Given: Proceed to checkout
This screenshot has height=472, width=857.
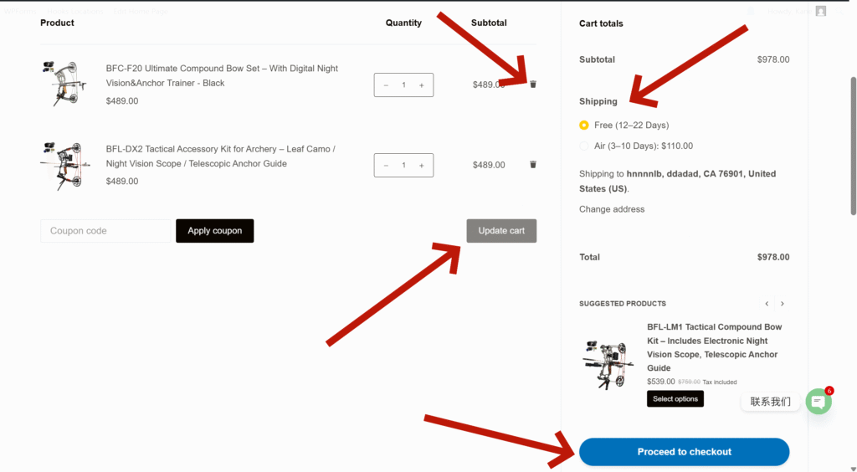Looking at the screenshot, I should point(684,452).
